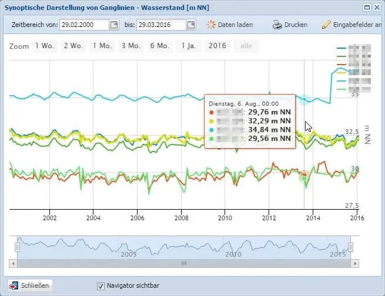The image size is (385, 296).
Task: Select the 3 Mo. zoom range
Action: point(131,46)
